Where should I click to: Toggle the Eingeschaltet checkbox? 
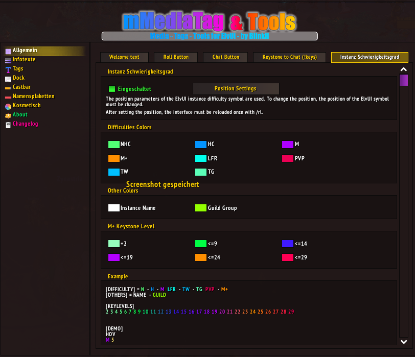(112, 89)
